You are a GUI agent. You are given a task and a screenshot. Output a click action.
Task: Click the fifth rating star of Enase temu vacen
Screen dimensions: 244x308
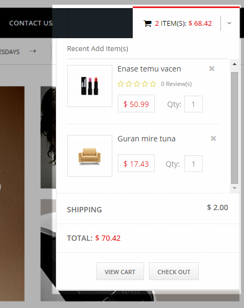click(x=153, y=84)
